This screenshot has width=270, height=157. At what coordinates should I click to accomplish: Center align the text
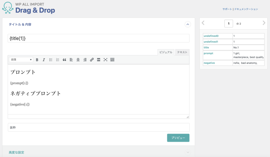[78, 60]
